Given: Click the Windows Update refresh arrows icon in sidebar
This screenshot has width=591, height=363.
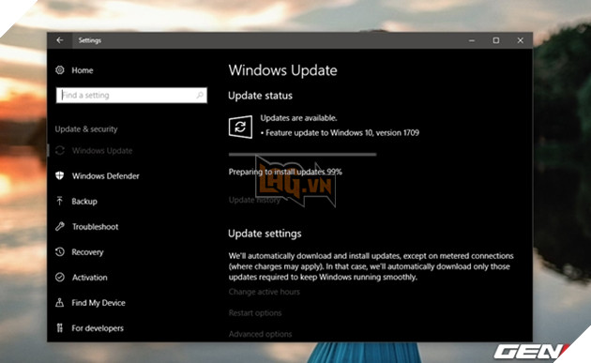Looking at the screenshot, I should [60, 151].
